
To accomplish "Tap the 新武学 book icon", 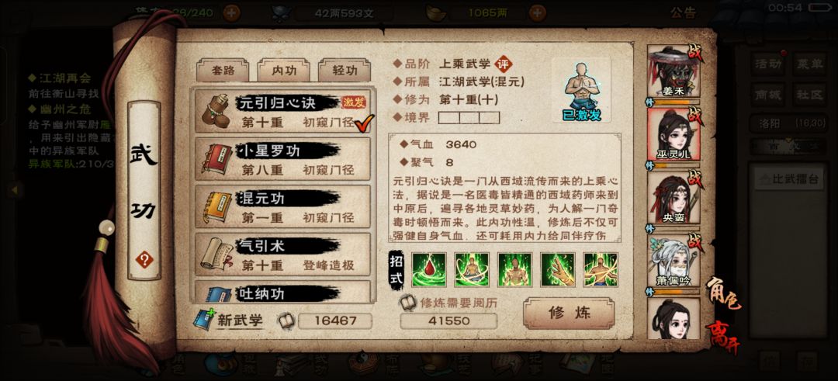I will point(203,320).
